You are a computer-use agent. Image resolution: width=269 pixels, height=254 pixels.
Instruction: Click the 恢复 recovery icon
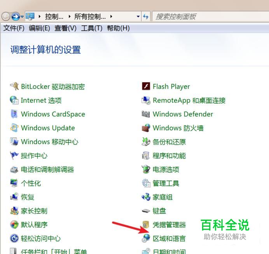[14, 197]
